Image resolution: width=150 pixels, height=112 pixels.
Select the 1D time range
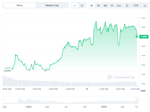[91, 6]
